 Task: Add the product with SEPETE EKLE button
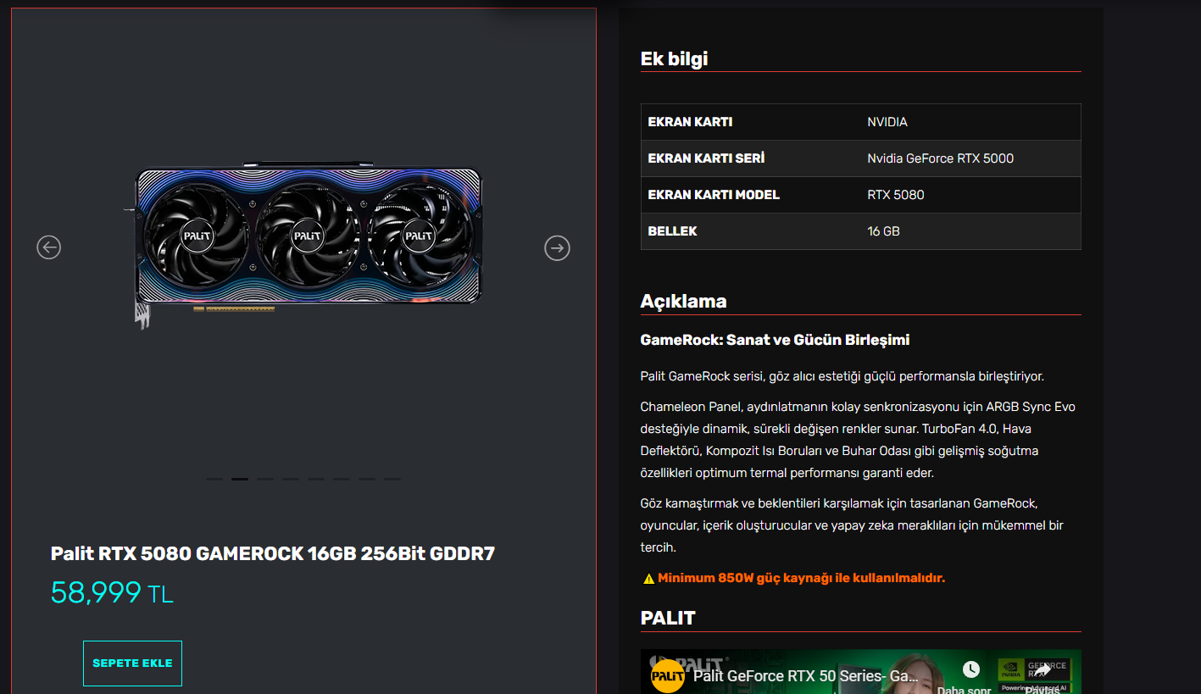(132, 663)
